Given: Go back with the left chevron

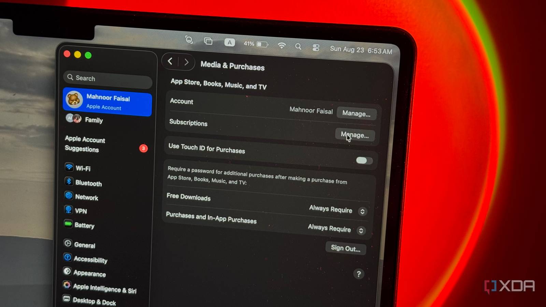Looking at the screenshot, I should [170, 61].
